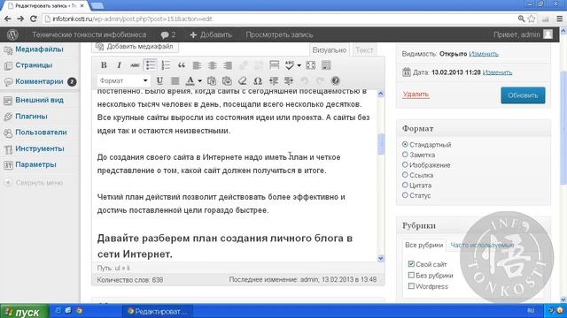Switch to the Текст editor tab

[x=364, y=50]
